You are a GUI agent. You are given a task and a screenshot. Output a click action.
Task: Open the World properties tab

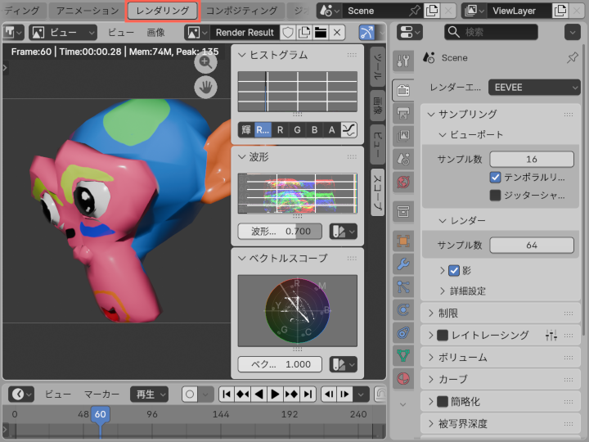(x=403, y=183)
